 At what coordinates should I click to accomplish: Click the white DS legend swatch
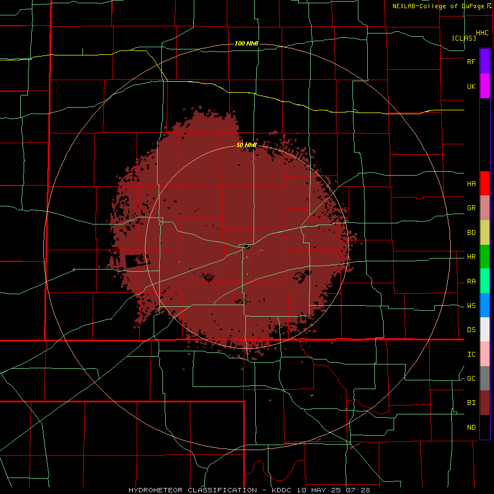[485, 329]
